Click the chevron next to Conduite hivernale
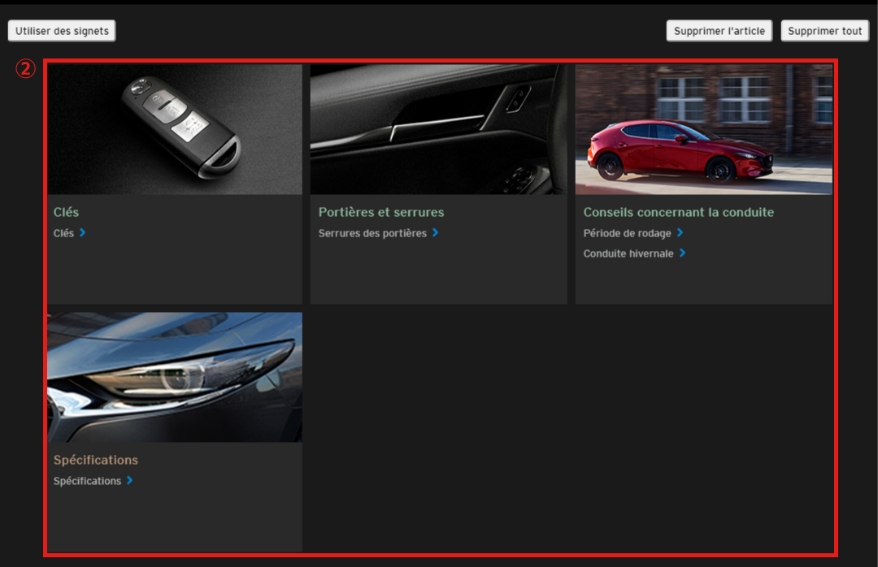 click(683, 253)
